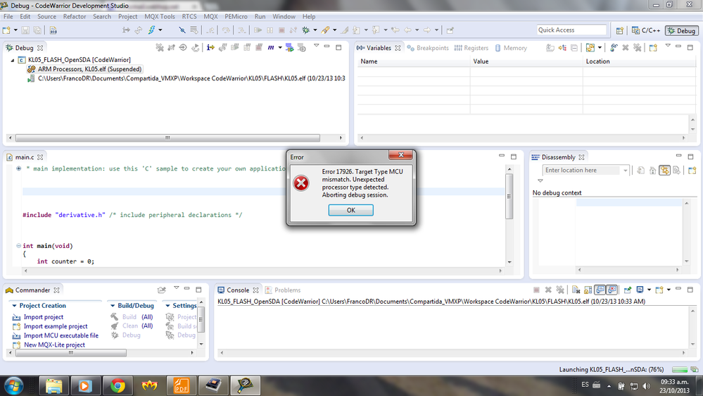Screen dimensions: 703x396
Task: Click the Show Type Names icon in Variables
Action: click(x=550, y=48)
